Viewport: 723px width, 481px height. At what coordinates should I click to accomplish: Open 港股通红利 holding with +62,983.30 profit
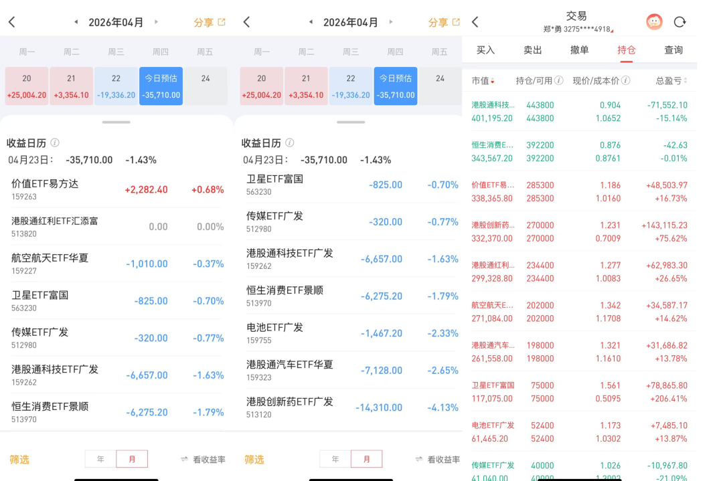click(580, 272)
